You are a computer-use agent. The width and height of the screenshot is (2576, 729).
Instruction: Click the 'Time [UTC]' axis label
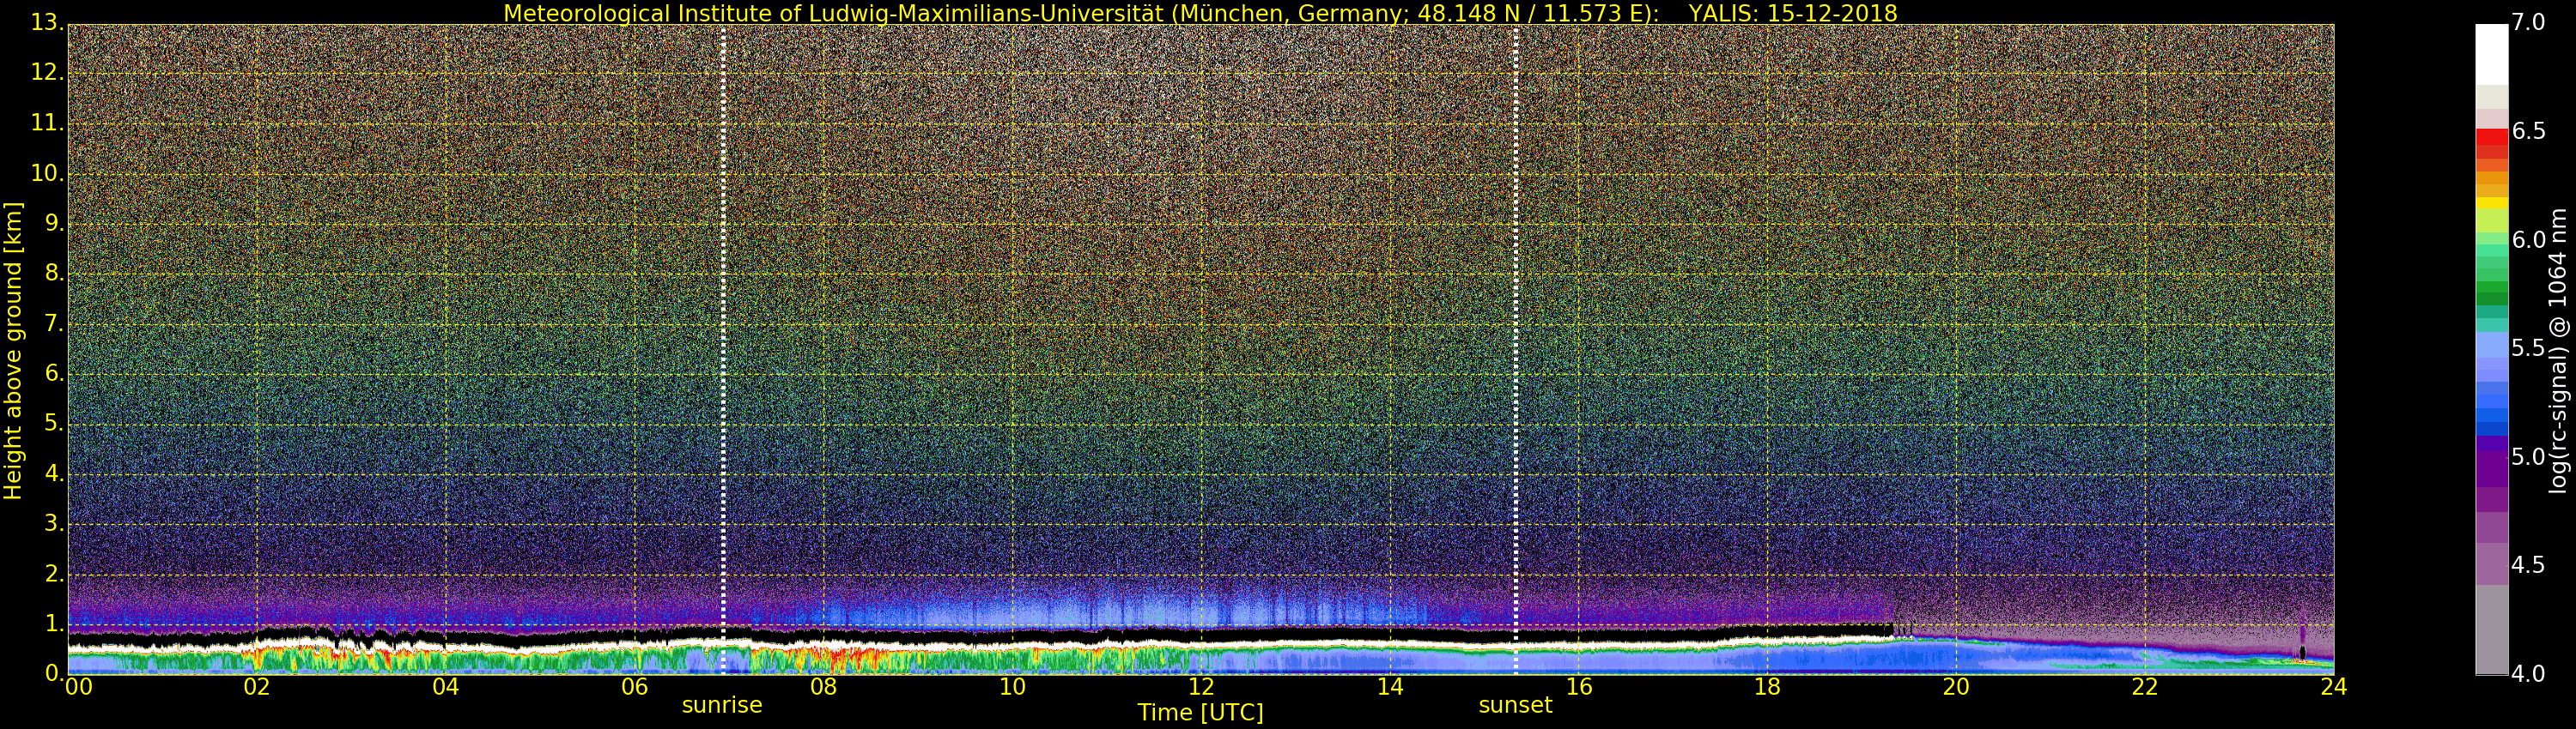(1200, 713)
